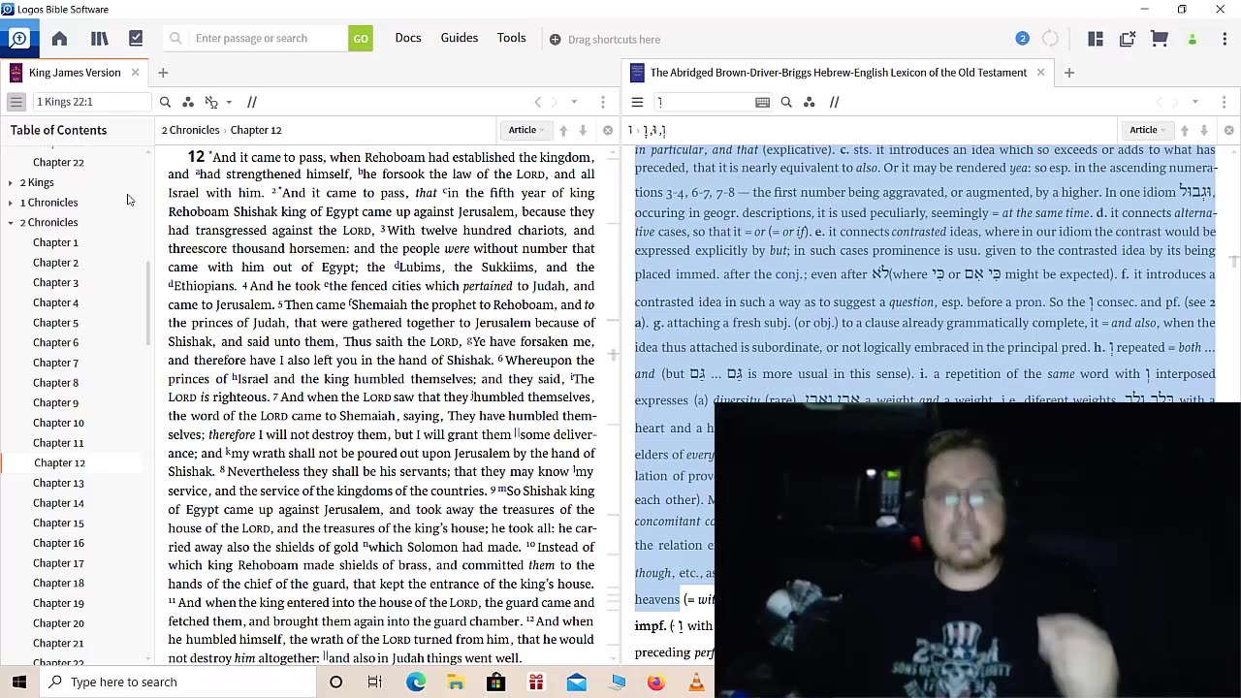
Task: Click the add shortcut plus icon
Action: (x=555, y=40)
